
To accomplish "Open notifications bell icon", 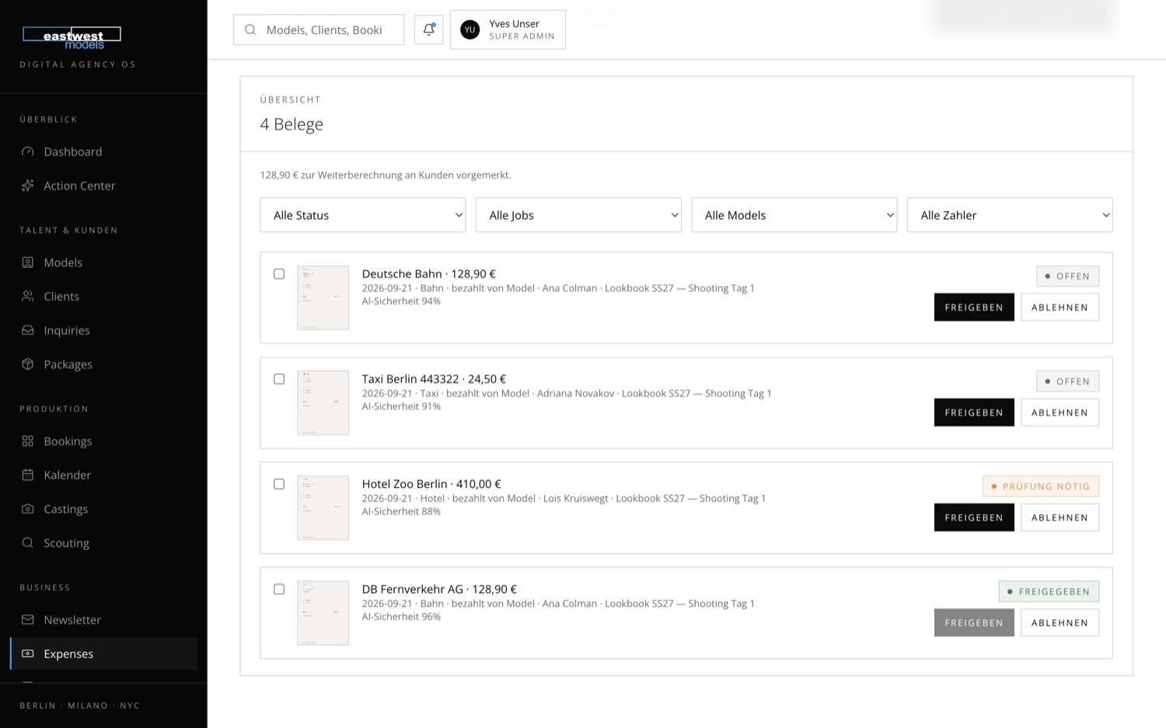I will [x=428, y=30].
